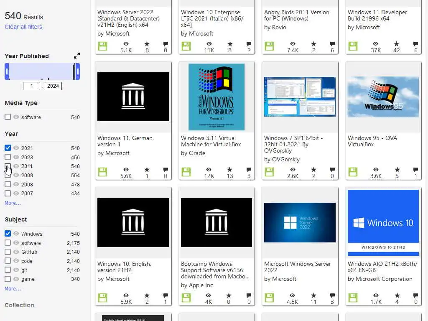Viewport: 428px width, 321px height.
Task: Check the 2007 year filter
Action: pos(8,193)
